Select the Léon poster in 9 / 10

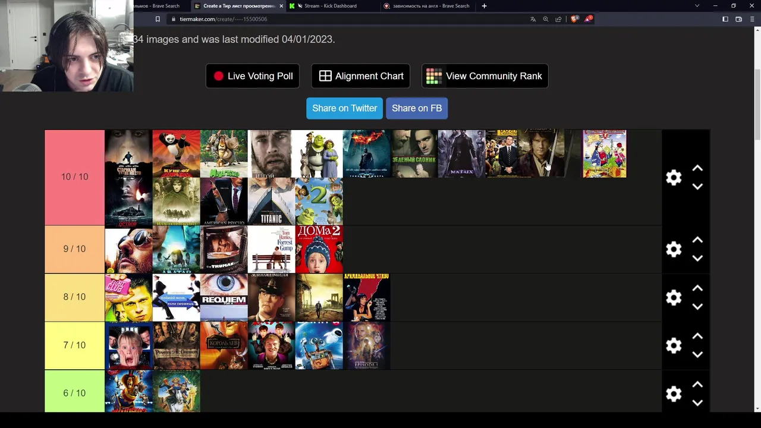tap(129, 249)
